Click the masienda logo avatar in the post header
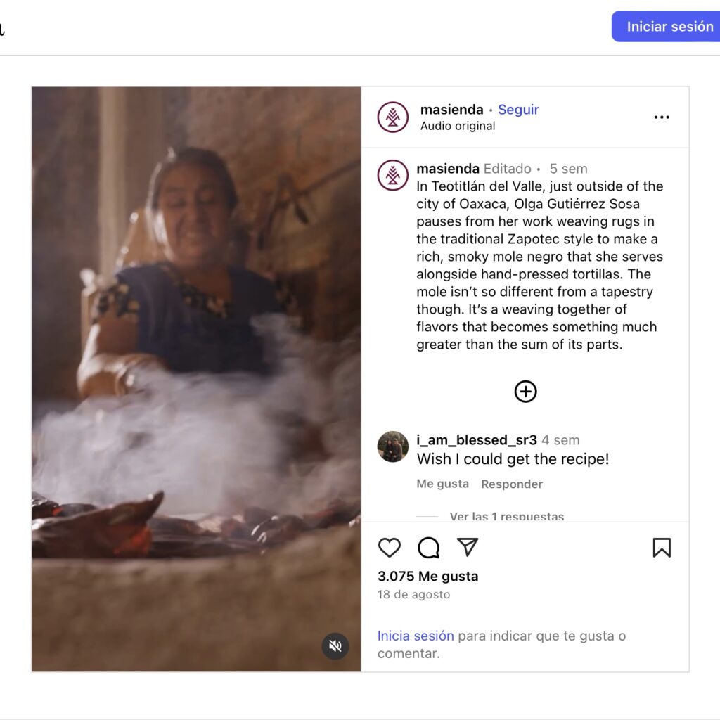This screenshot has width=720, height=720. coord(393,117)
